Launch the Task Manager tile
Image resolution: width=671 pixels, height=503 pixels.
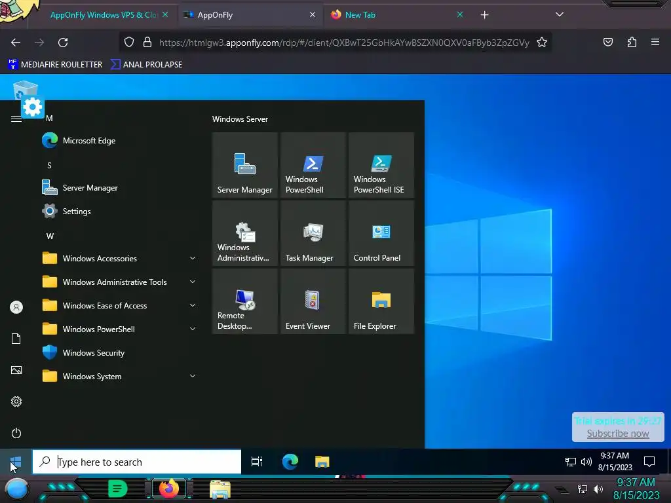(313, 233)
